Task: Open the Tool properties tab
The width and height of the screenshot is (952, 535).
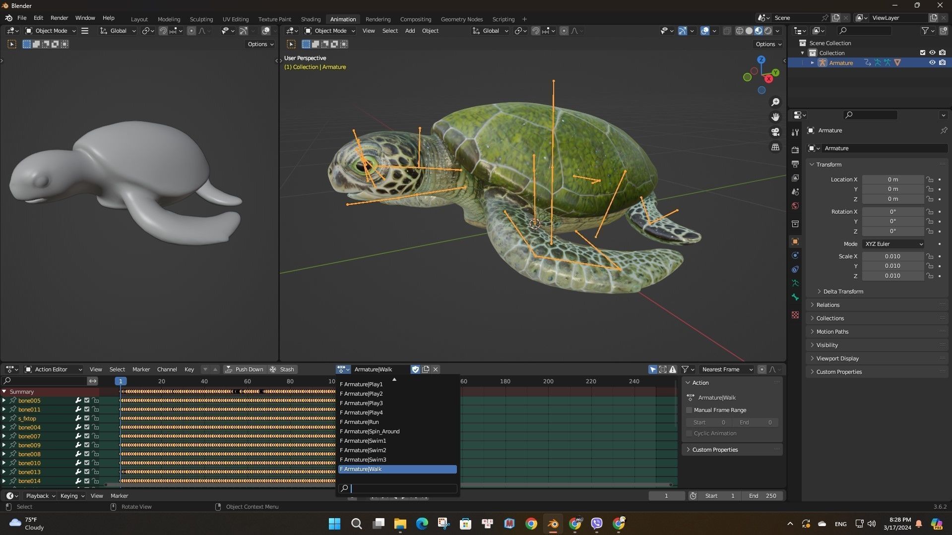Action: point(795,132)
